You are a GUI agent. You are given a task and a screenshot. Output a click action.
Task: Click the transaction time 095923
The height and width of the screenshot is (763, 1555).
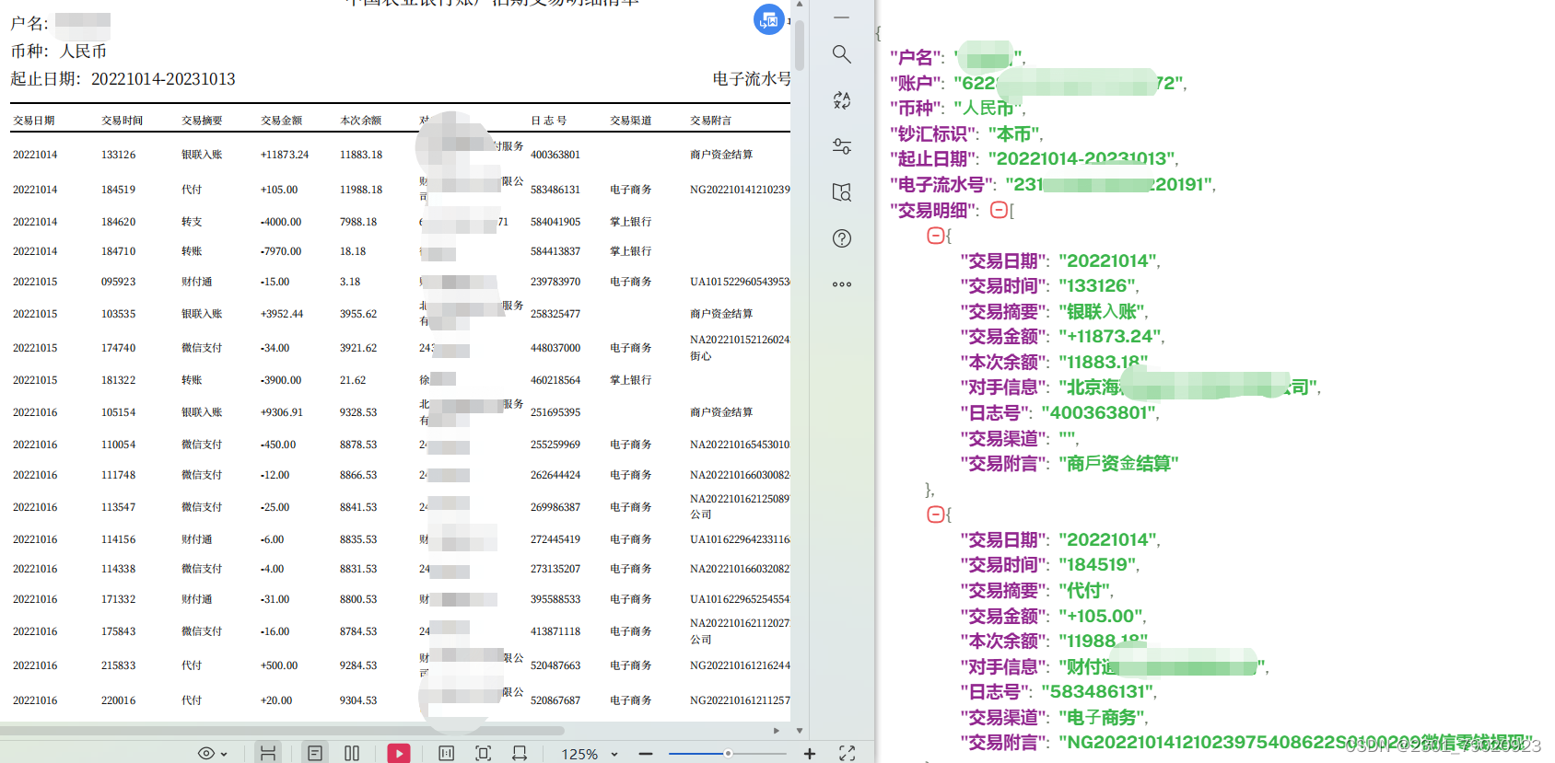[x=118, y=282]
